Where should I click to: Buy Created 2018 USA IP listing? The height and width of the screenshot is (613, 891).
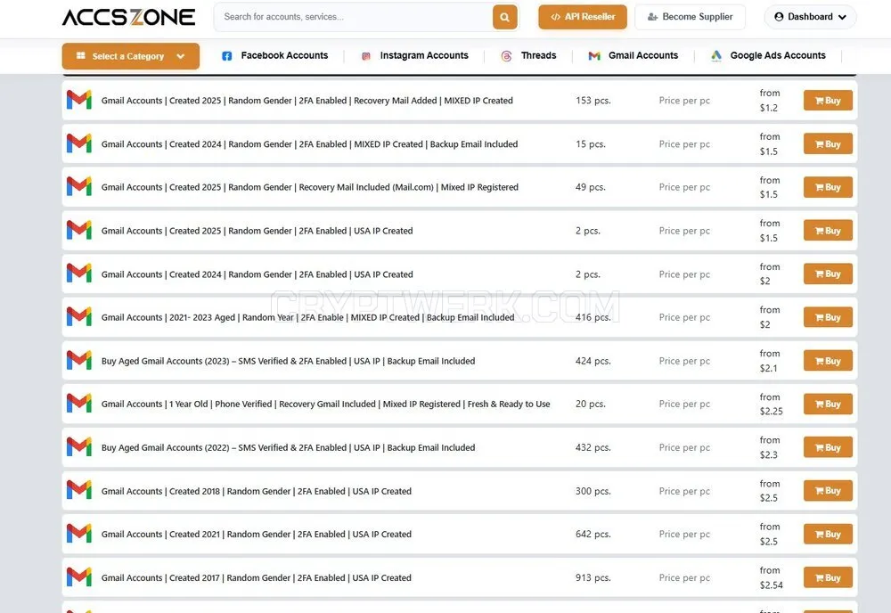pyautogui.click(x=828, y=491)
